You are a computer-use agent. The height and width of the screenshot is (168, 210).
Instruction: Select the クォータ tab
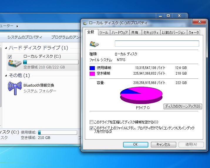pos(194,33)
